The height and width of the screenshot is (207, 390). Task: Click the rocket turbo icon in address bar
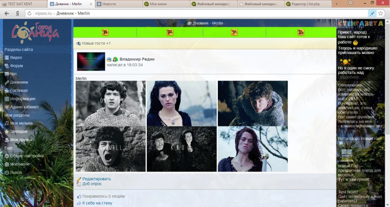tap(372, 14)
